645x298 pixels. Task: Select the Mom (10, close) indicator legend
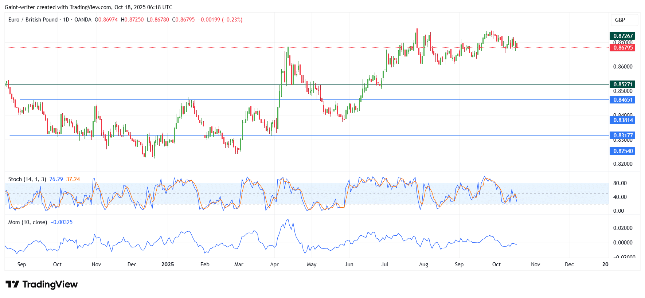(28, 222)
